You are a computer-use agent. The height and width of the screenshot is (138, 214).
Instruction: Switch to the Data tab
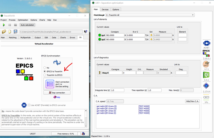pos(54,38)
